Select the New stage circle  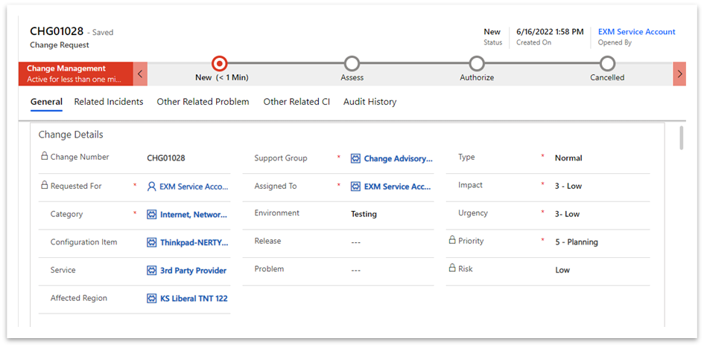[x=219, y=64]
